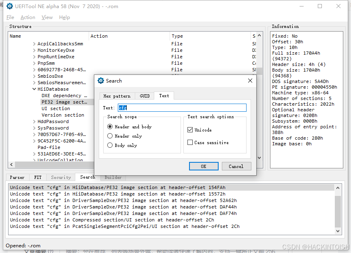Viewport: 351px width, 253px height.
Task: Close the Search dialog with X
Action: (250, 81)
